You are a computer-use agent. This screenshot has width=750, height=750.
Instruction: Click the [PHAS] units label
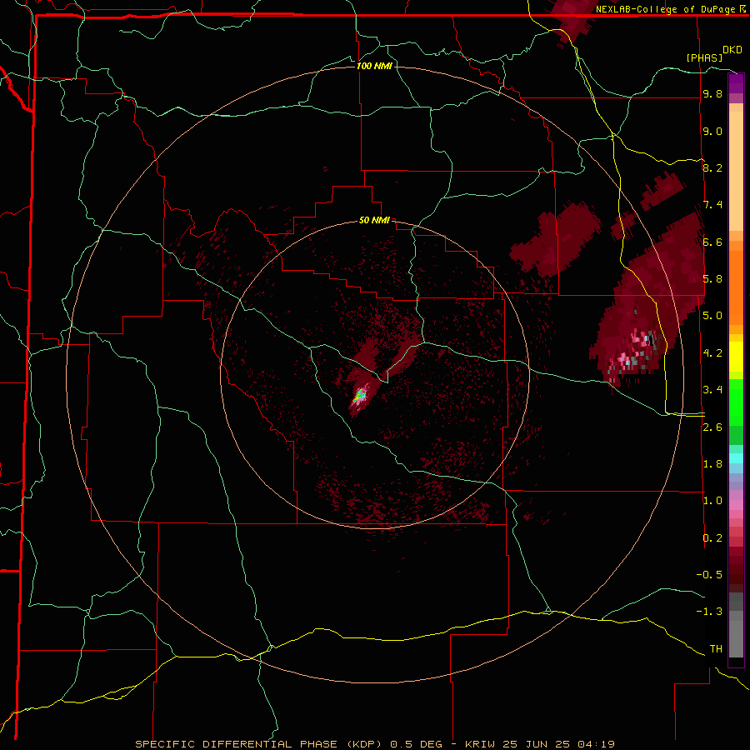704,57
